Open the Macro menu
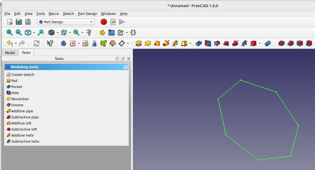 coord(54,14)
